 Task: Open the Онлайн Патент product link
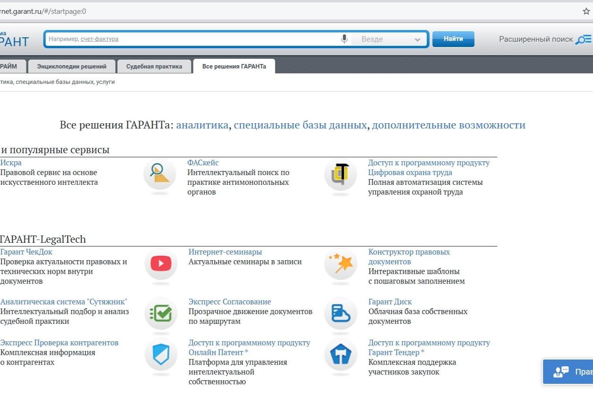tap(249, 347)
